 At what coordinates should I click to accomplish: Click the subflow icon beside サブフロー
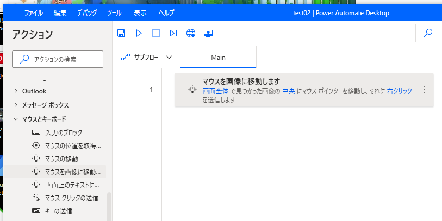(x=126, y=58)
